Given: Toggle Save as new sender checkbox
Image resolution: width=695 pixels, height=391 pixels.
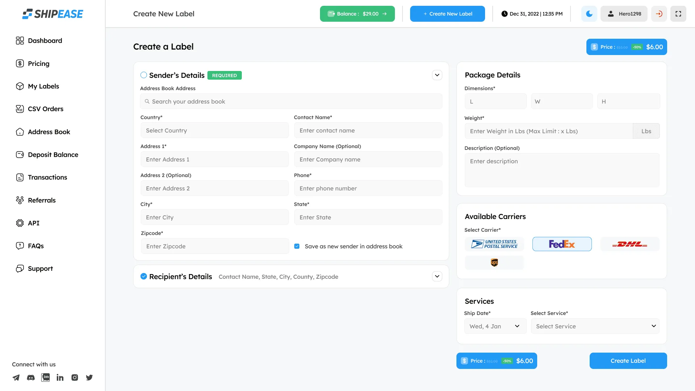Looking at the screenshot, I should point(297,246).
